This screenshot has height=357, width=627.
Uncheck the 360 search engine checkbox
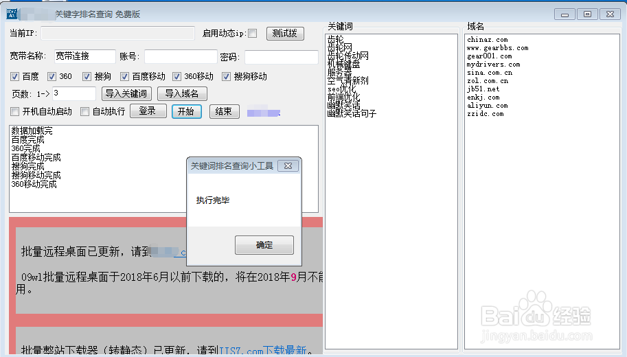[x=52, y=76]
